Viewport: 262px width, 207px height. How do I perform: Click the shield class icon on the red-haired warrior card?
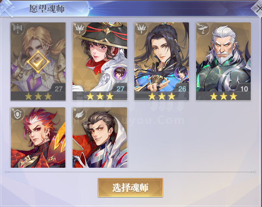pos(18,114)
